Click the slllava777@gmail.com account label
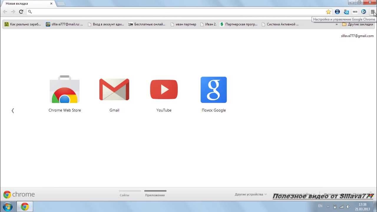Viewport: 377px width, 212px height. click(x=357, y=36)
